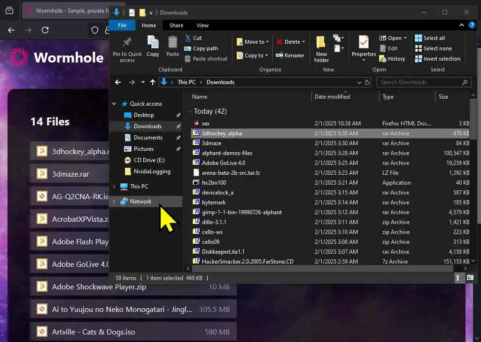
Task: Click the file list vertical scrollbar
Action: tap(473, 119)
